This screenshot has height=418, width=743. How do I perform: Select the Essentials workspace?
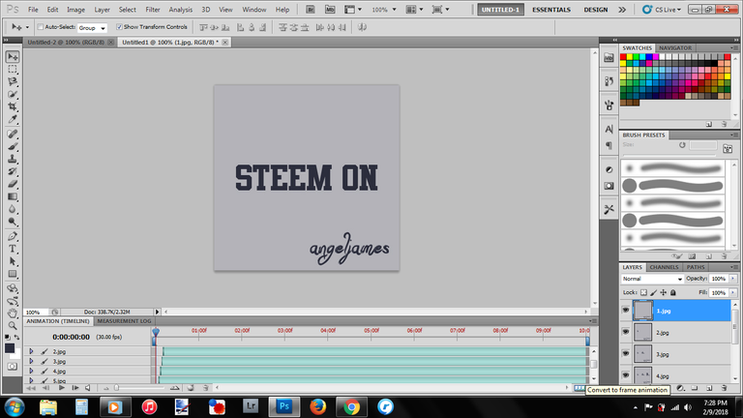click(x=551, y=10)
